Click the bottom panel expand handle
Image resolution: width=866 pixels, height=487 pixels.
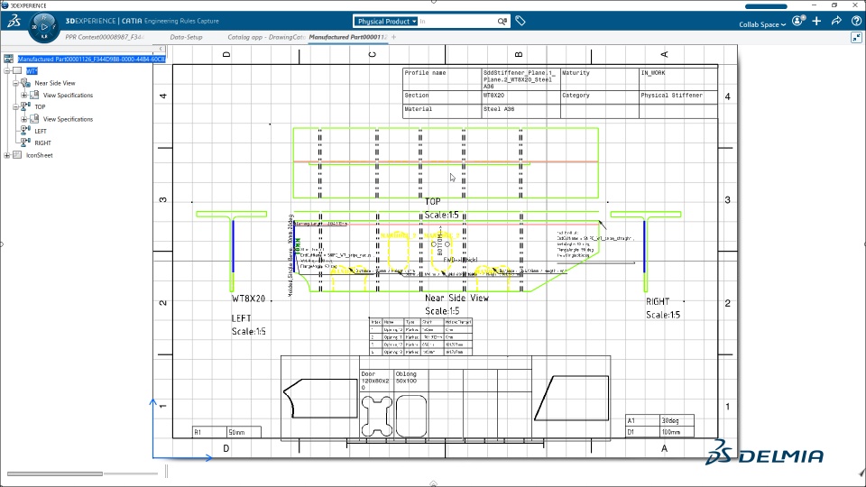[x=434, y=483]
